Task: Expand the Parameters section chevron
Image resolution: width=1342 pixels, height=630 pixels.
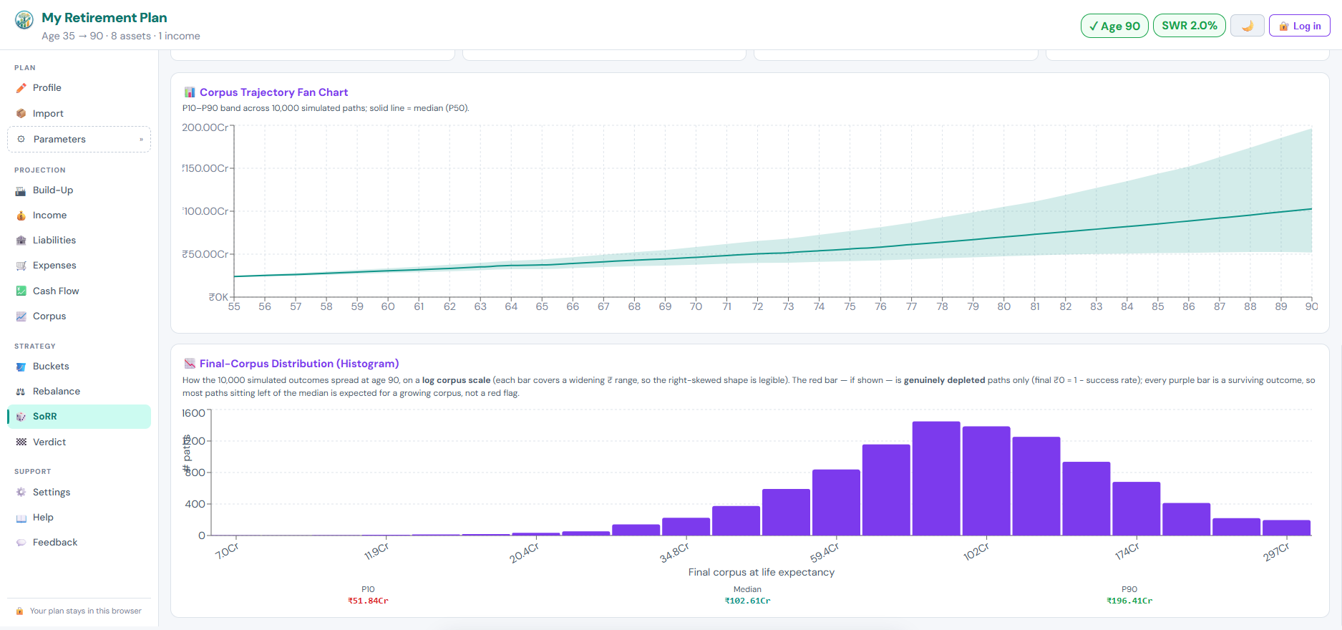Action: (141, 140)
